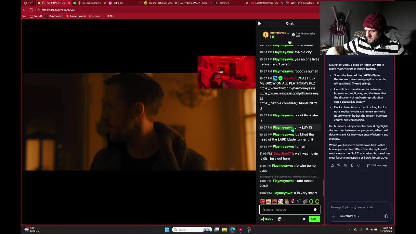416x234 pixels.
Task: Open the weather widget showing Light rain
Action: [x=32, y=229]
